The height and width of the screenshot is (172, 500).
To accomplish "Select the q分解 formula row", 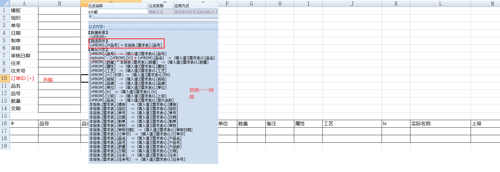I will 118,12.
